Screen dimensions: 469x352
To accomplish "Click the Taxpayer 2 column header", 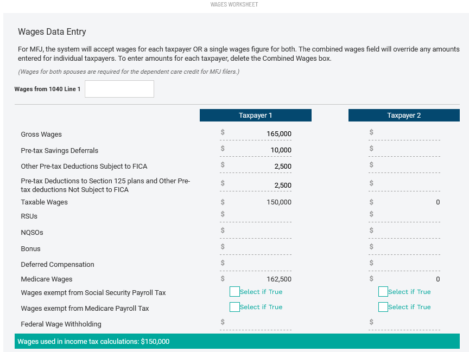I will tap(404, 115).
